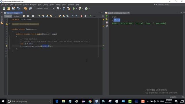Viewport: 185px width, 104px height.
Task: Switch to the Source view button
Action: coord(8,16)
